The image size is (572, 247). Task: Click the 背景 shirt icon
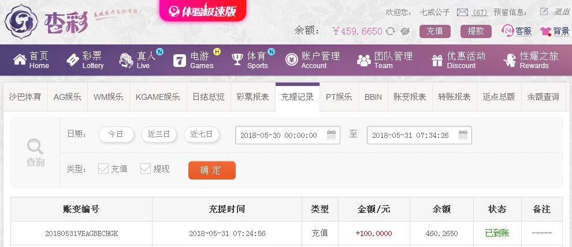click(x=546, y=31)
